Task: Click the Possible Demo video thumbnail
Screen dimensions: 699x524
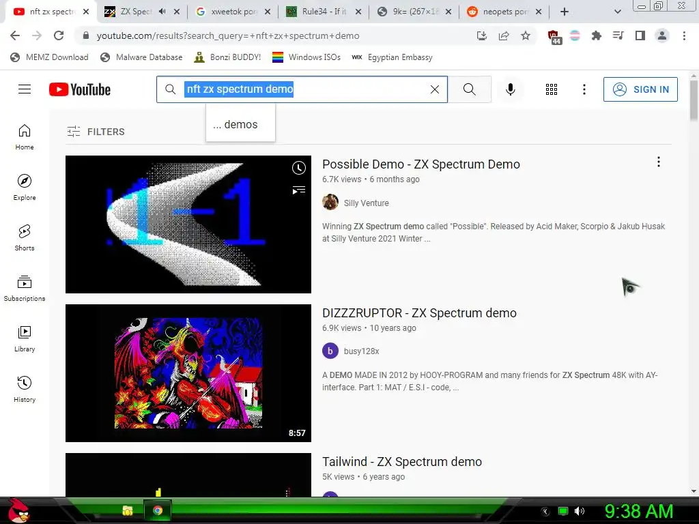Action: [x=188, y=224]
